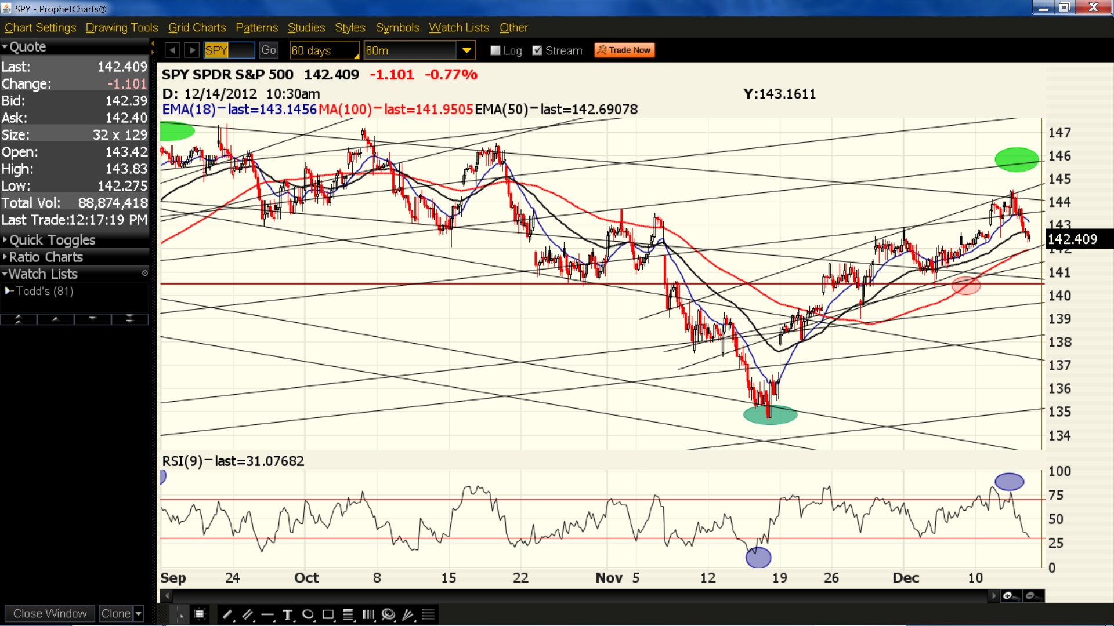Enable the Log scale checkbox

pos(495,50)
